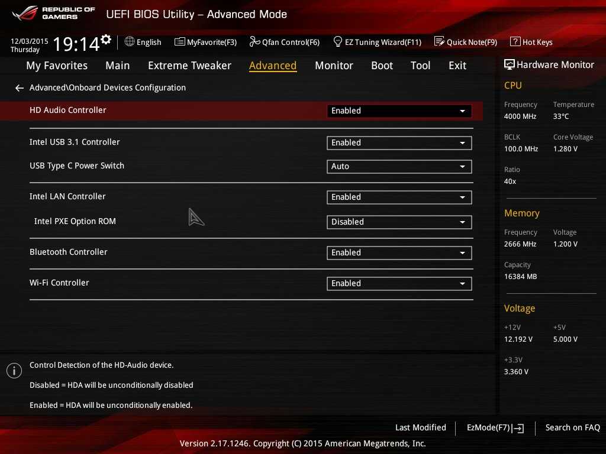Click the globe language icon for English

[x=130, y=42]
